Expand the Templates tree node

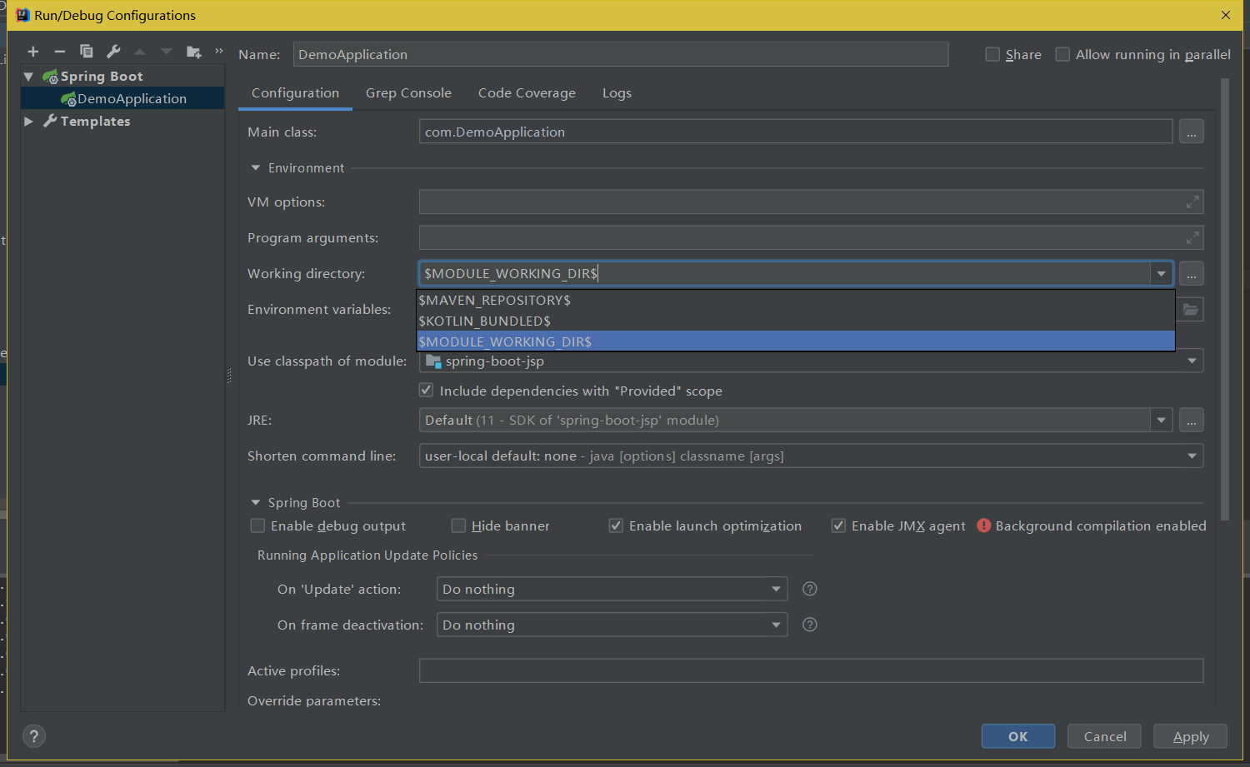click(x=28, y=121)
